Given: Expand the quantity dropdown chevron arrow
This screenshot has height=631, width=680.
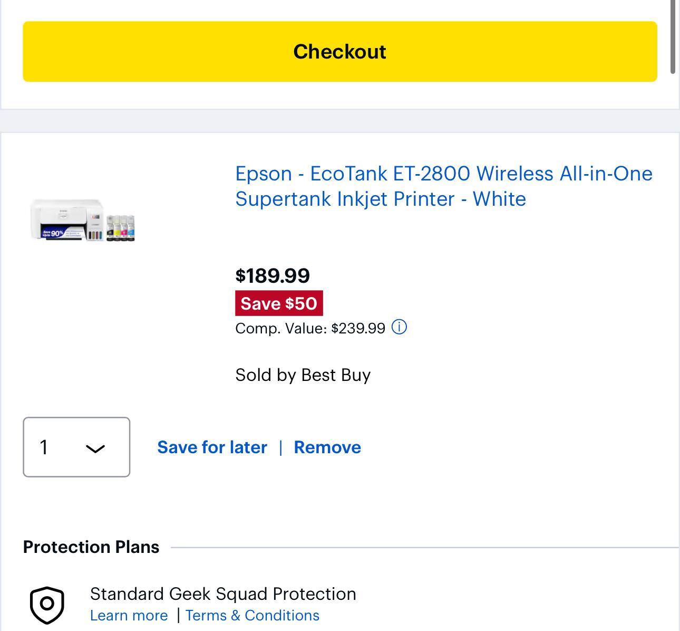Looking at the screenshot, I should 95,448.
